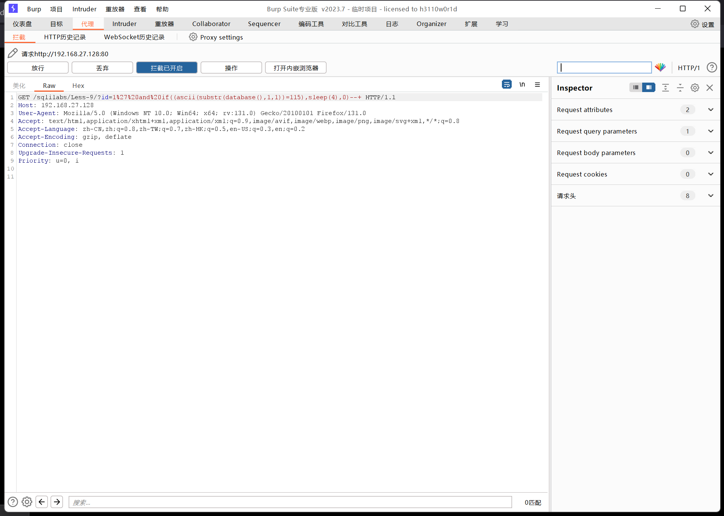Switch Inspector to side layout icon
This screenshot has height=516, width=724.
(x=649, y=88)
